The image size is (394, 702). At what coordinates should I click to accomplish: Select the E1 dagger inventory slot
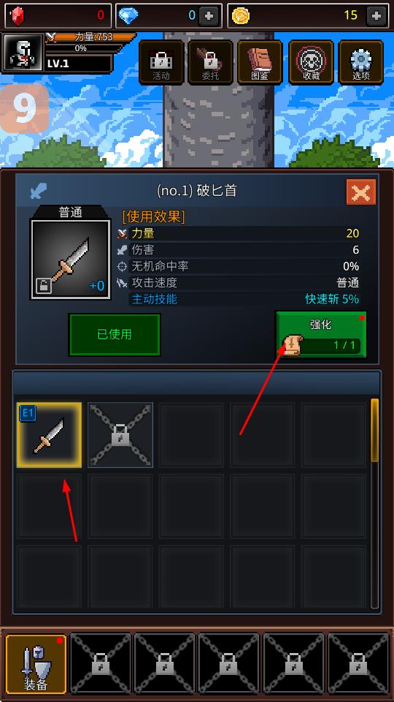point(49,434)
